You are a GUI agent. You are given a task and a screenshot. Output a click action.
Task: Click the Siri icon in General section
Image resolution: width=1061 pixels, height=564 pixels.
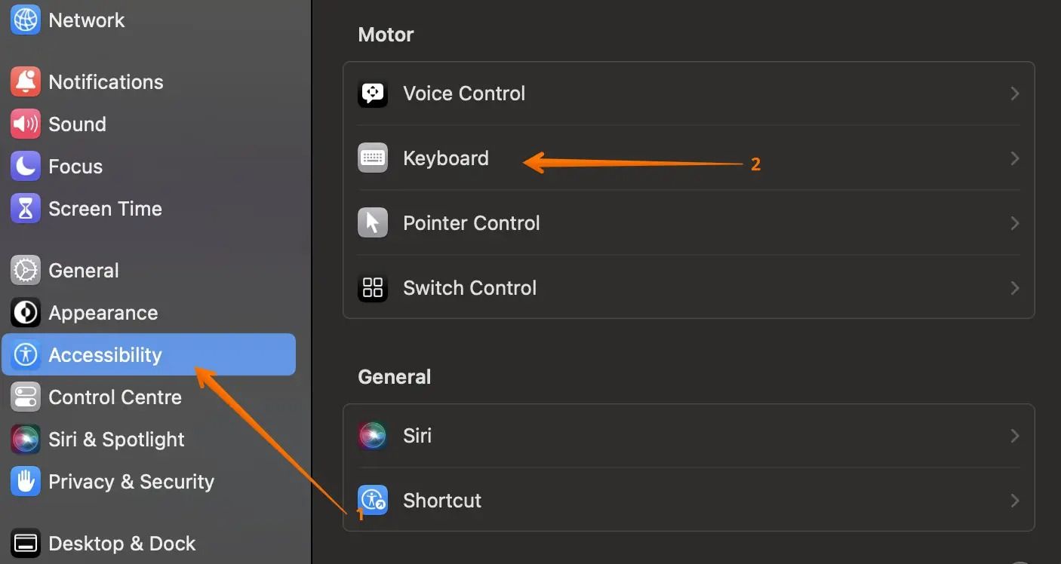click(373, 436)
